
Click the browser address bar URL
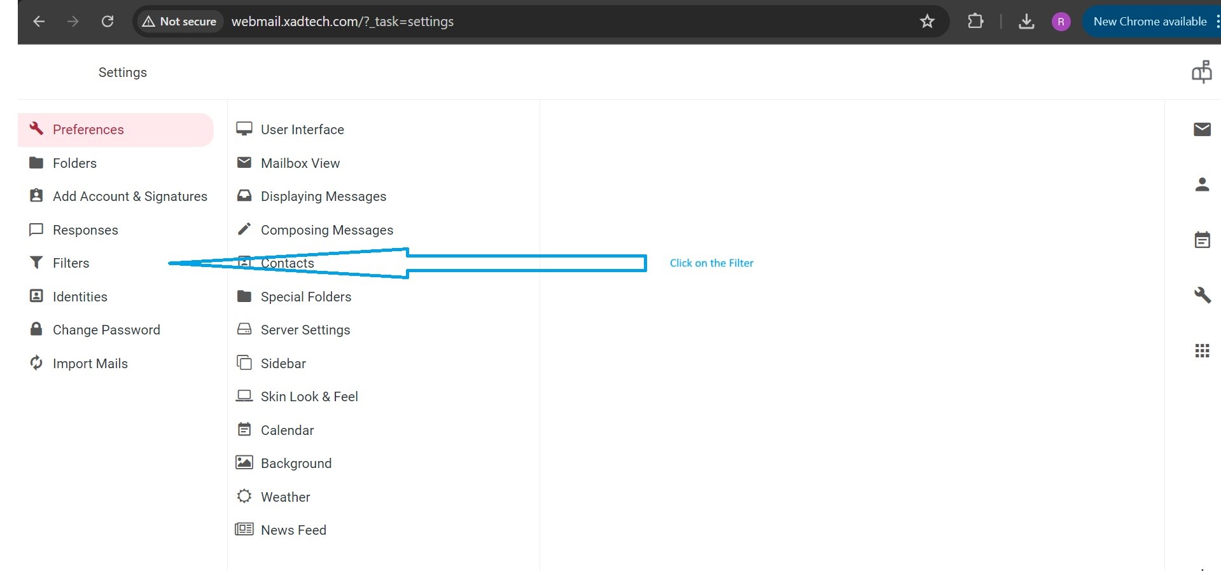pos(342,22)
